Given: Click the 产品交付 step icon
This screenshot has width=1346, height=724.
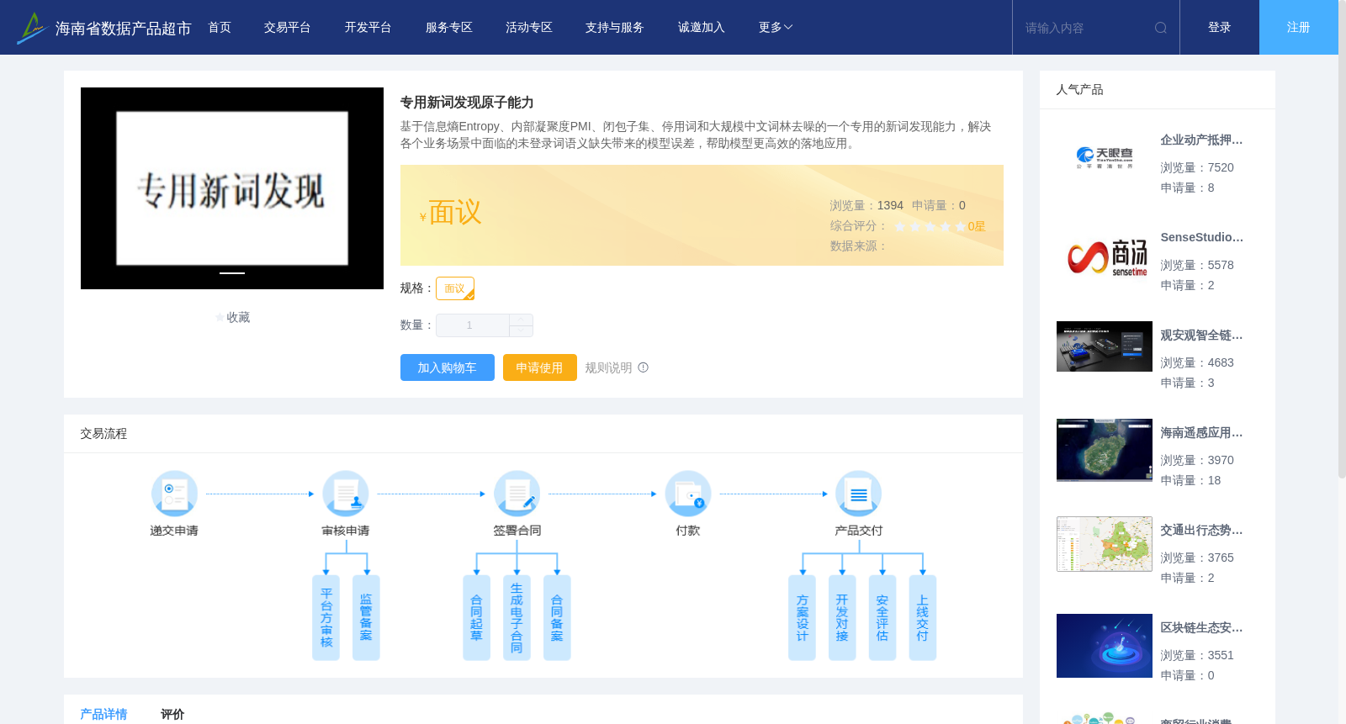Looking at the screenshot, I should tap(859, 494).
